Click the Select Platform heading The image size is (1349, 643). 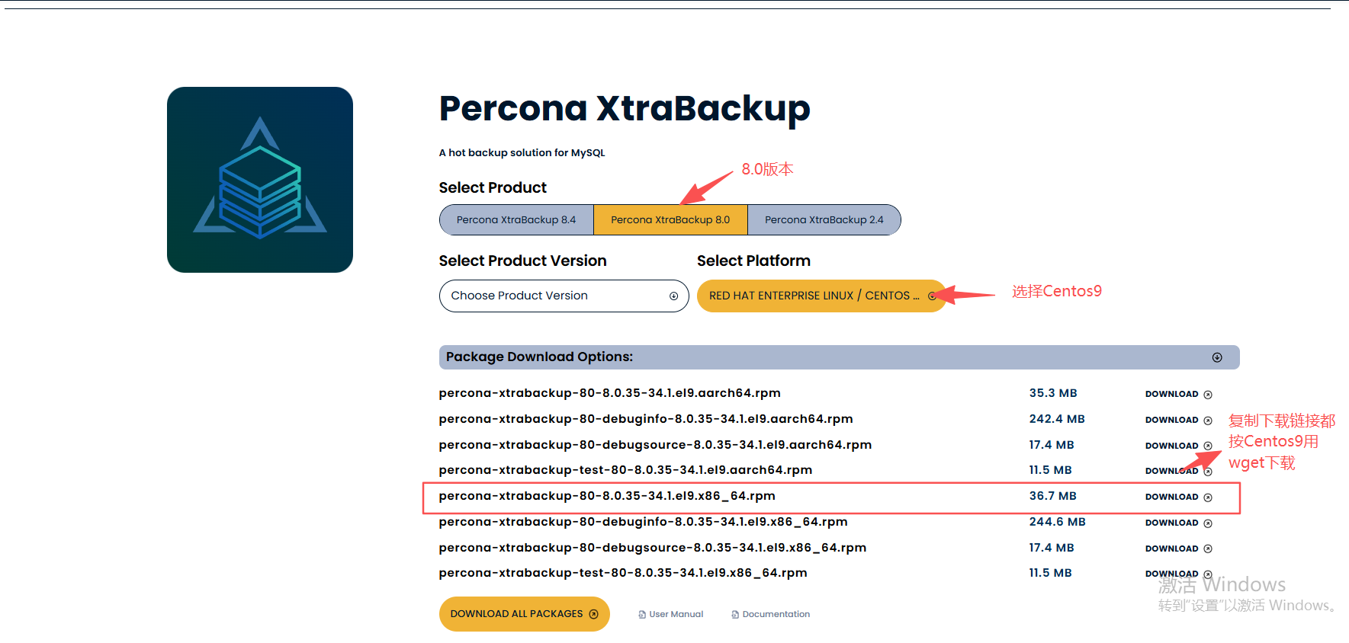(753, 261)
